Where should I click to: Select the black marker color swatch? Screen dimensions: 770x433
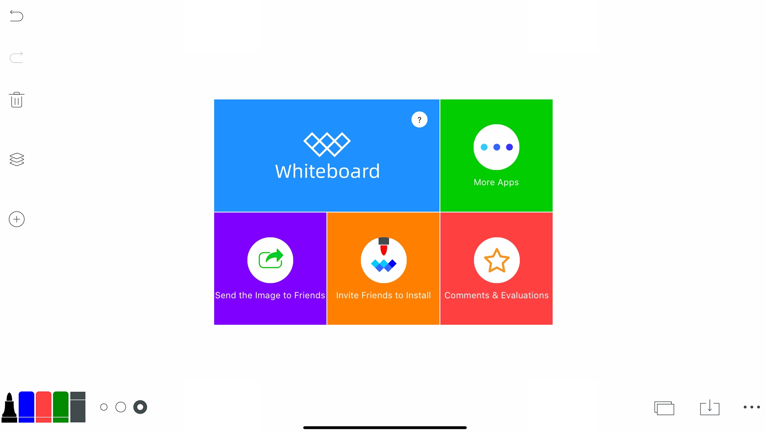click(10, 407)
